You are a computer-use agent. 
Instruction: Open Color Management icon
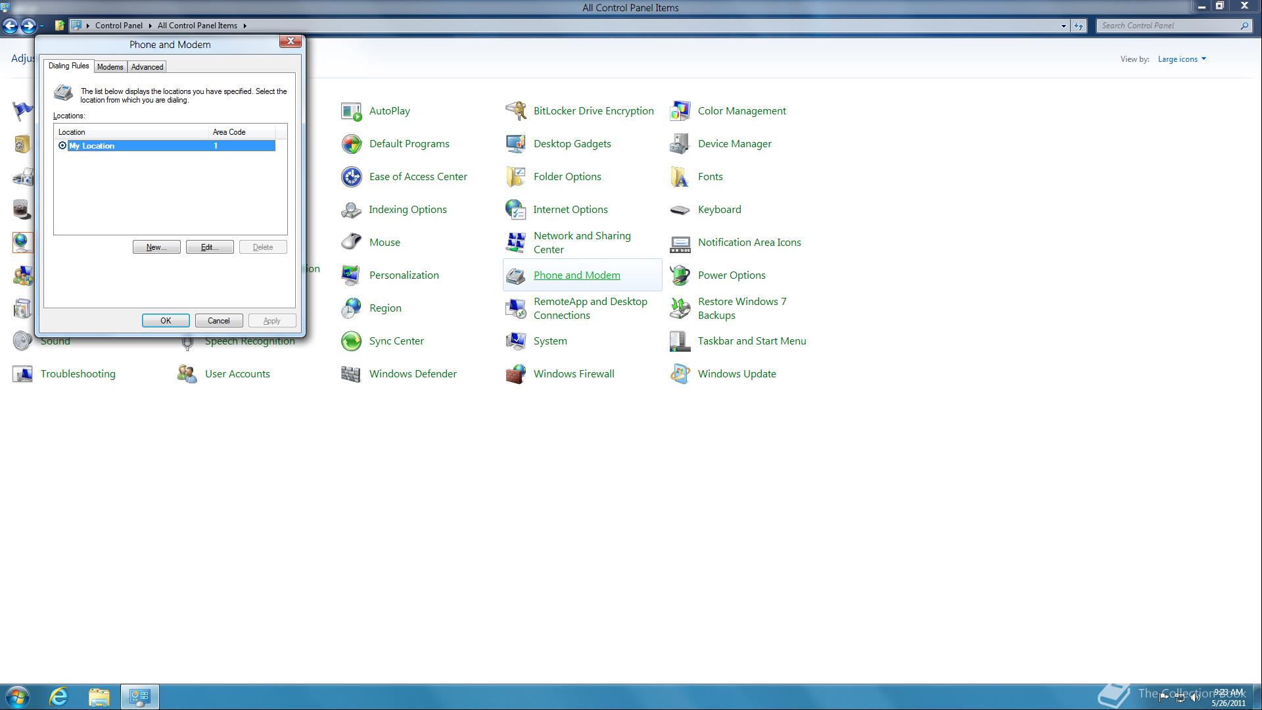tap(680, 111)
